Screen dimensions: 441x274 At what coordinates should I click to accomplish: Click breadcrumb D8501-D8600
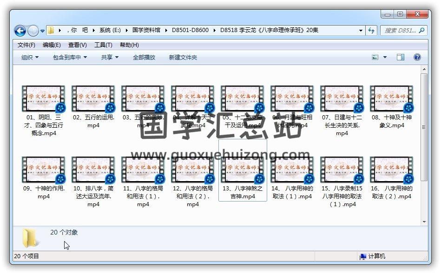[190, 30]
